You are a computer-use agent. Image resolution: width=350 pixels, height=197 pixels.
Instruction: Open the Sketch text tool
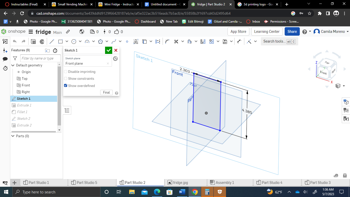coord(136,41)
